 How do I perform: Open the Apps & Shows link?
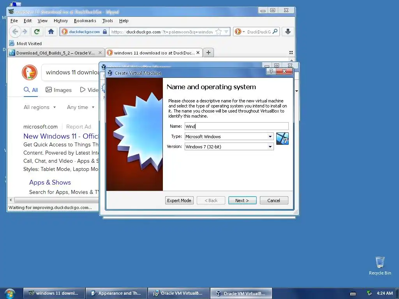point(50,182)
